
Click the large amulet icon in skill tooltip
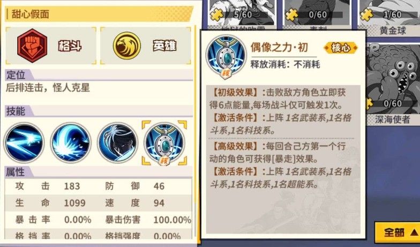pos(226,56)
